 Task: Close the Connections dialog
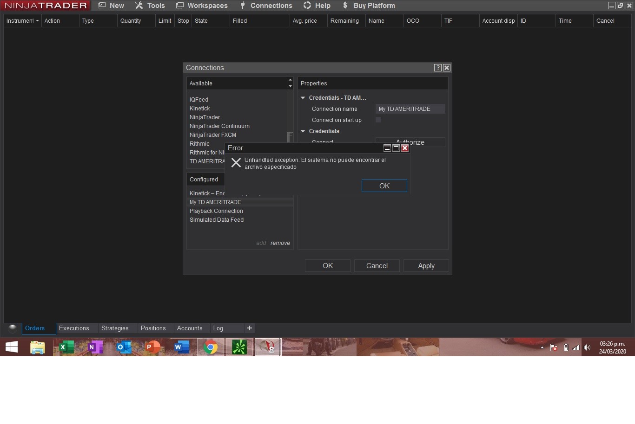click(447, 68)
